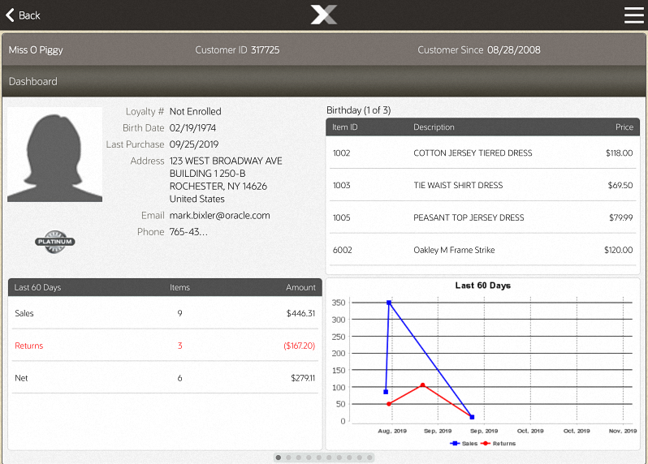The width and height of the screenshot is (648, 464).
Task: Click the Items column header
Action: point(179,287)
